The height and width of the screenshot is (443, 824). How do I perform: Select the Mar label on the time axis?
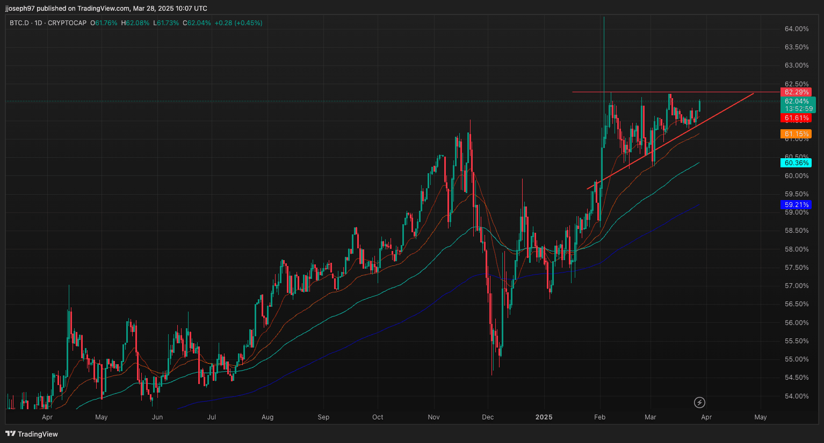[x=650, y=417]
